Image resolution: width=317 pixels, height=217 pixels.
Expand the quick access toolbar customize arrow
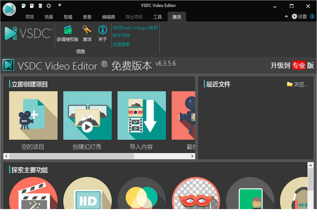(x=60, y=5)
